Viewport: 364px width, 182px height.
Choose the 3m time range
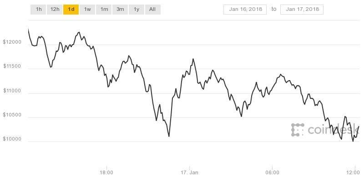pos(120,9)
